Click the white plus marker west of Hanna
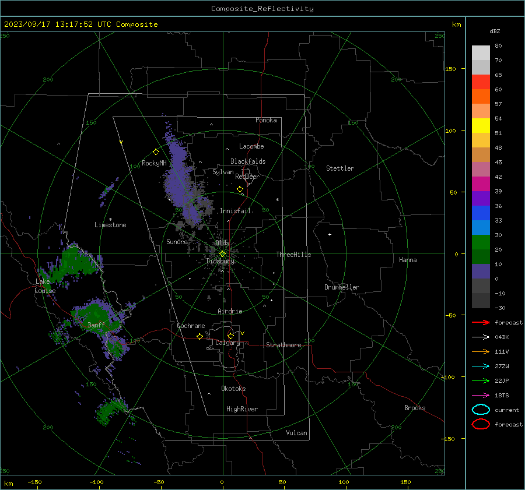Viewport: 525px width, 490px height. 330,234
